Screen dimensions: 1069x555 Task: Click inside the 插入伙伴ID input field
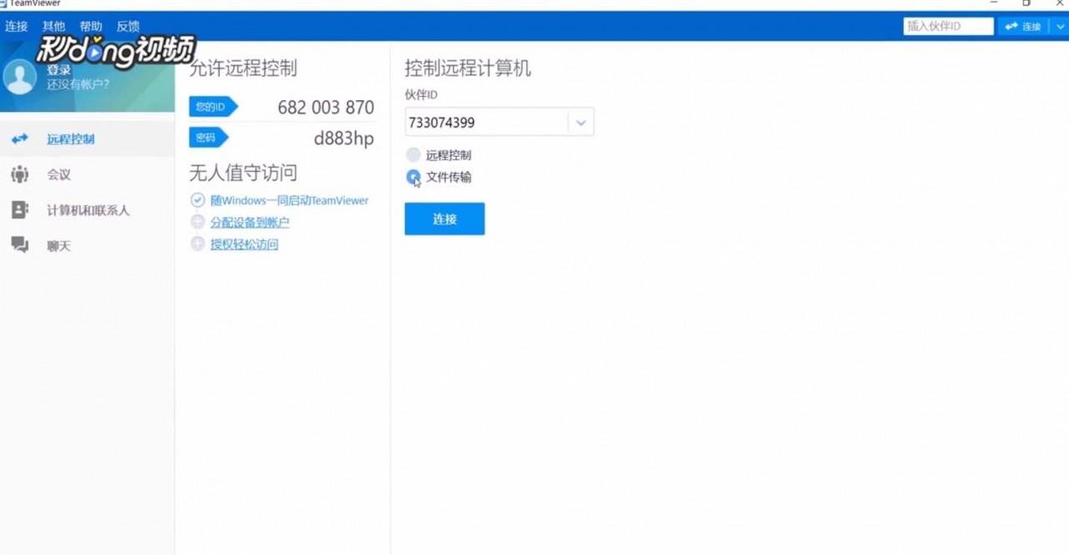pos(947,26)
